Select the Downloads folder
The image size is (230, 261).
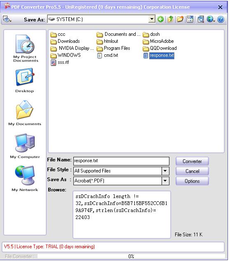point(65,41)
